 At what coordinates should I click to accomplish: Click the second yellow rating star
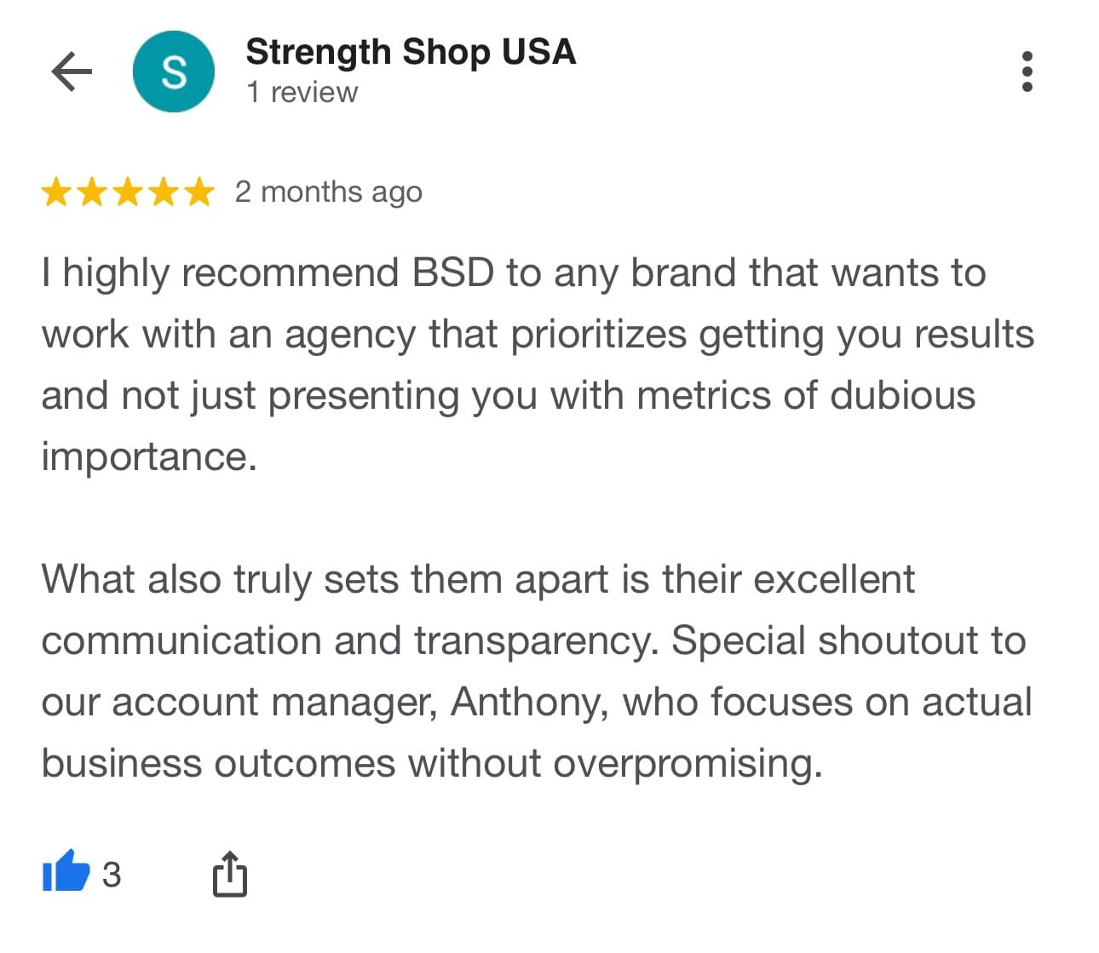(x=92, y=192)
